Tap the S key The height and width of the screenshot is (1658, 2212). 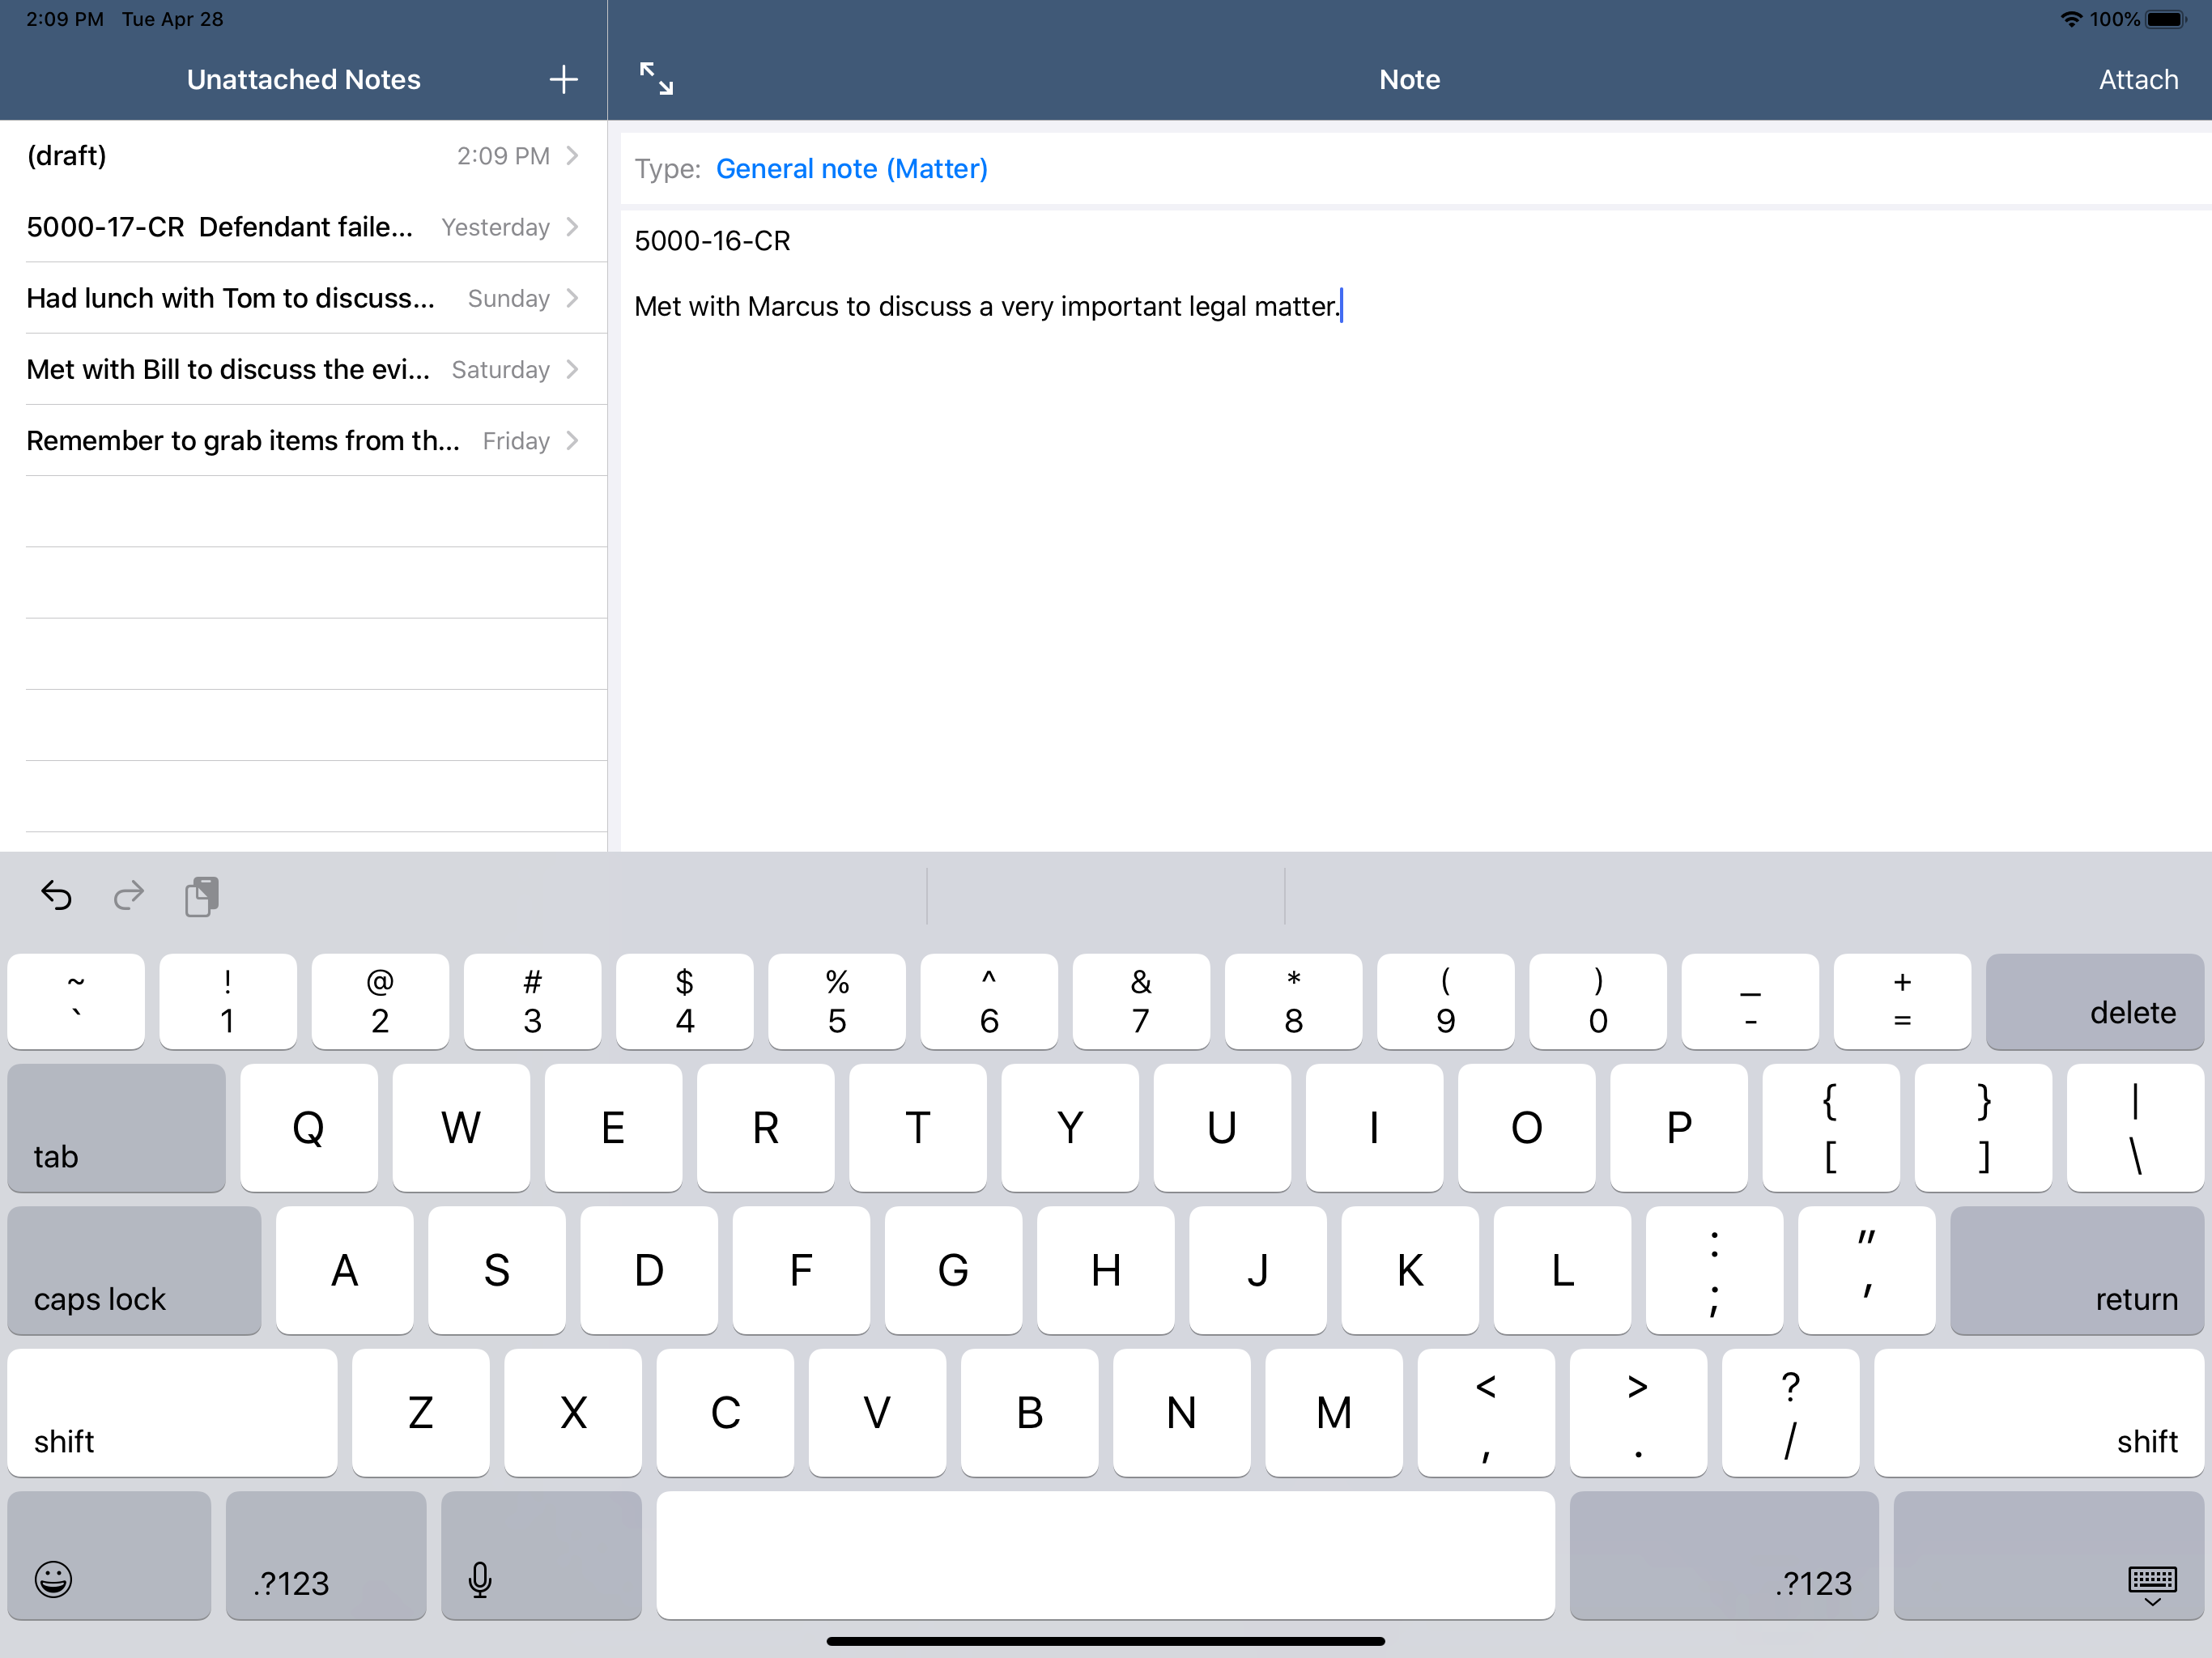pos(496,1270)
